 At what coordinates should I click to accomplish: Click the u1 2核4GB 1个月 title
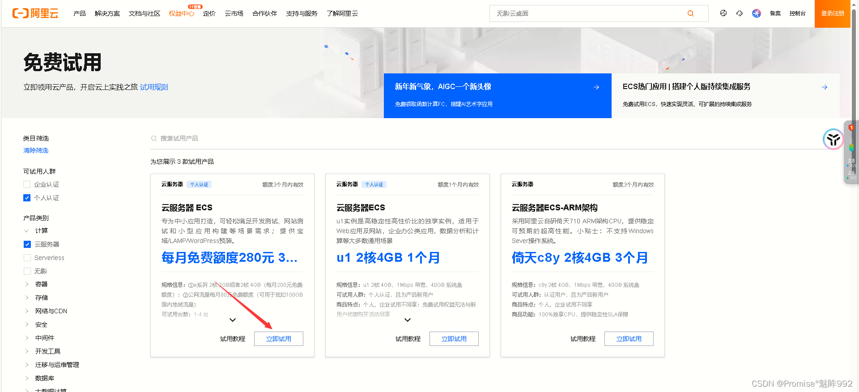(x=388, y=258)
